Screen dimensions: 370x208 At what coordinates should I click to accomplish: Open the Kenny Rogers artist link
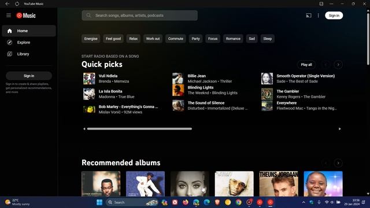(x=288, y=96)
